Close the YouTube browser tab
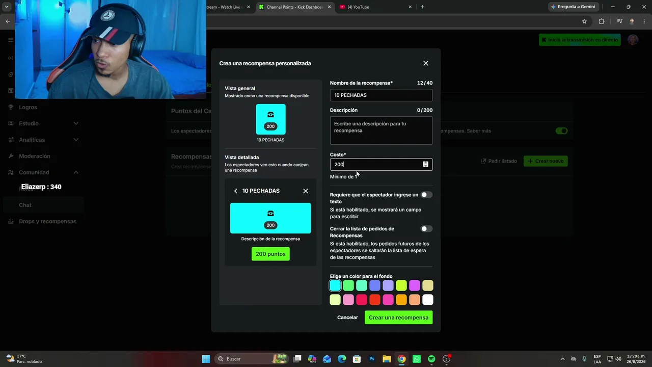 pyautogui.click(x=410, y=7)
